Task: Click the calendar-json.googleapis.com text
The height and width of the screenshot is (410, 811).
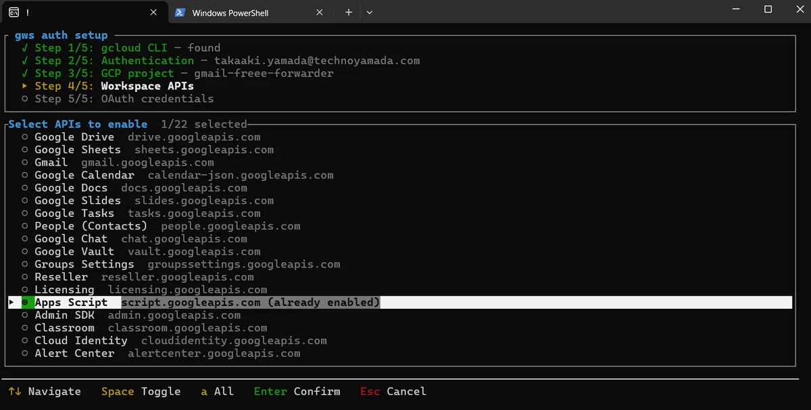Action: pyautogui.click(x=241, y=176)
